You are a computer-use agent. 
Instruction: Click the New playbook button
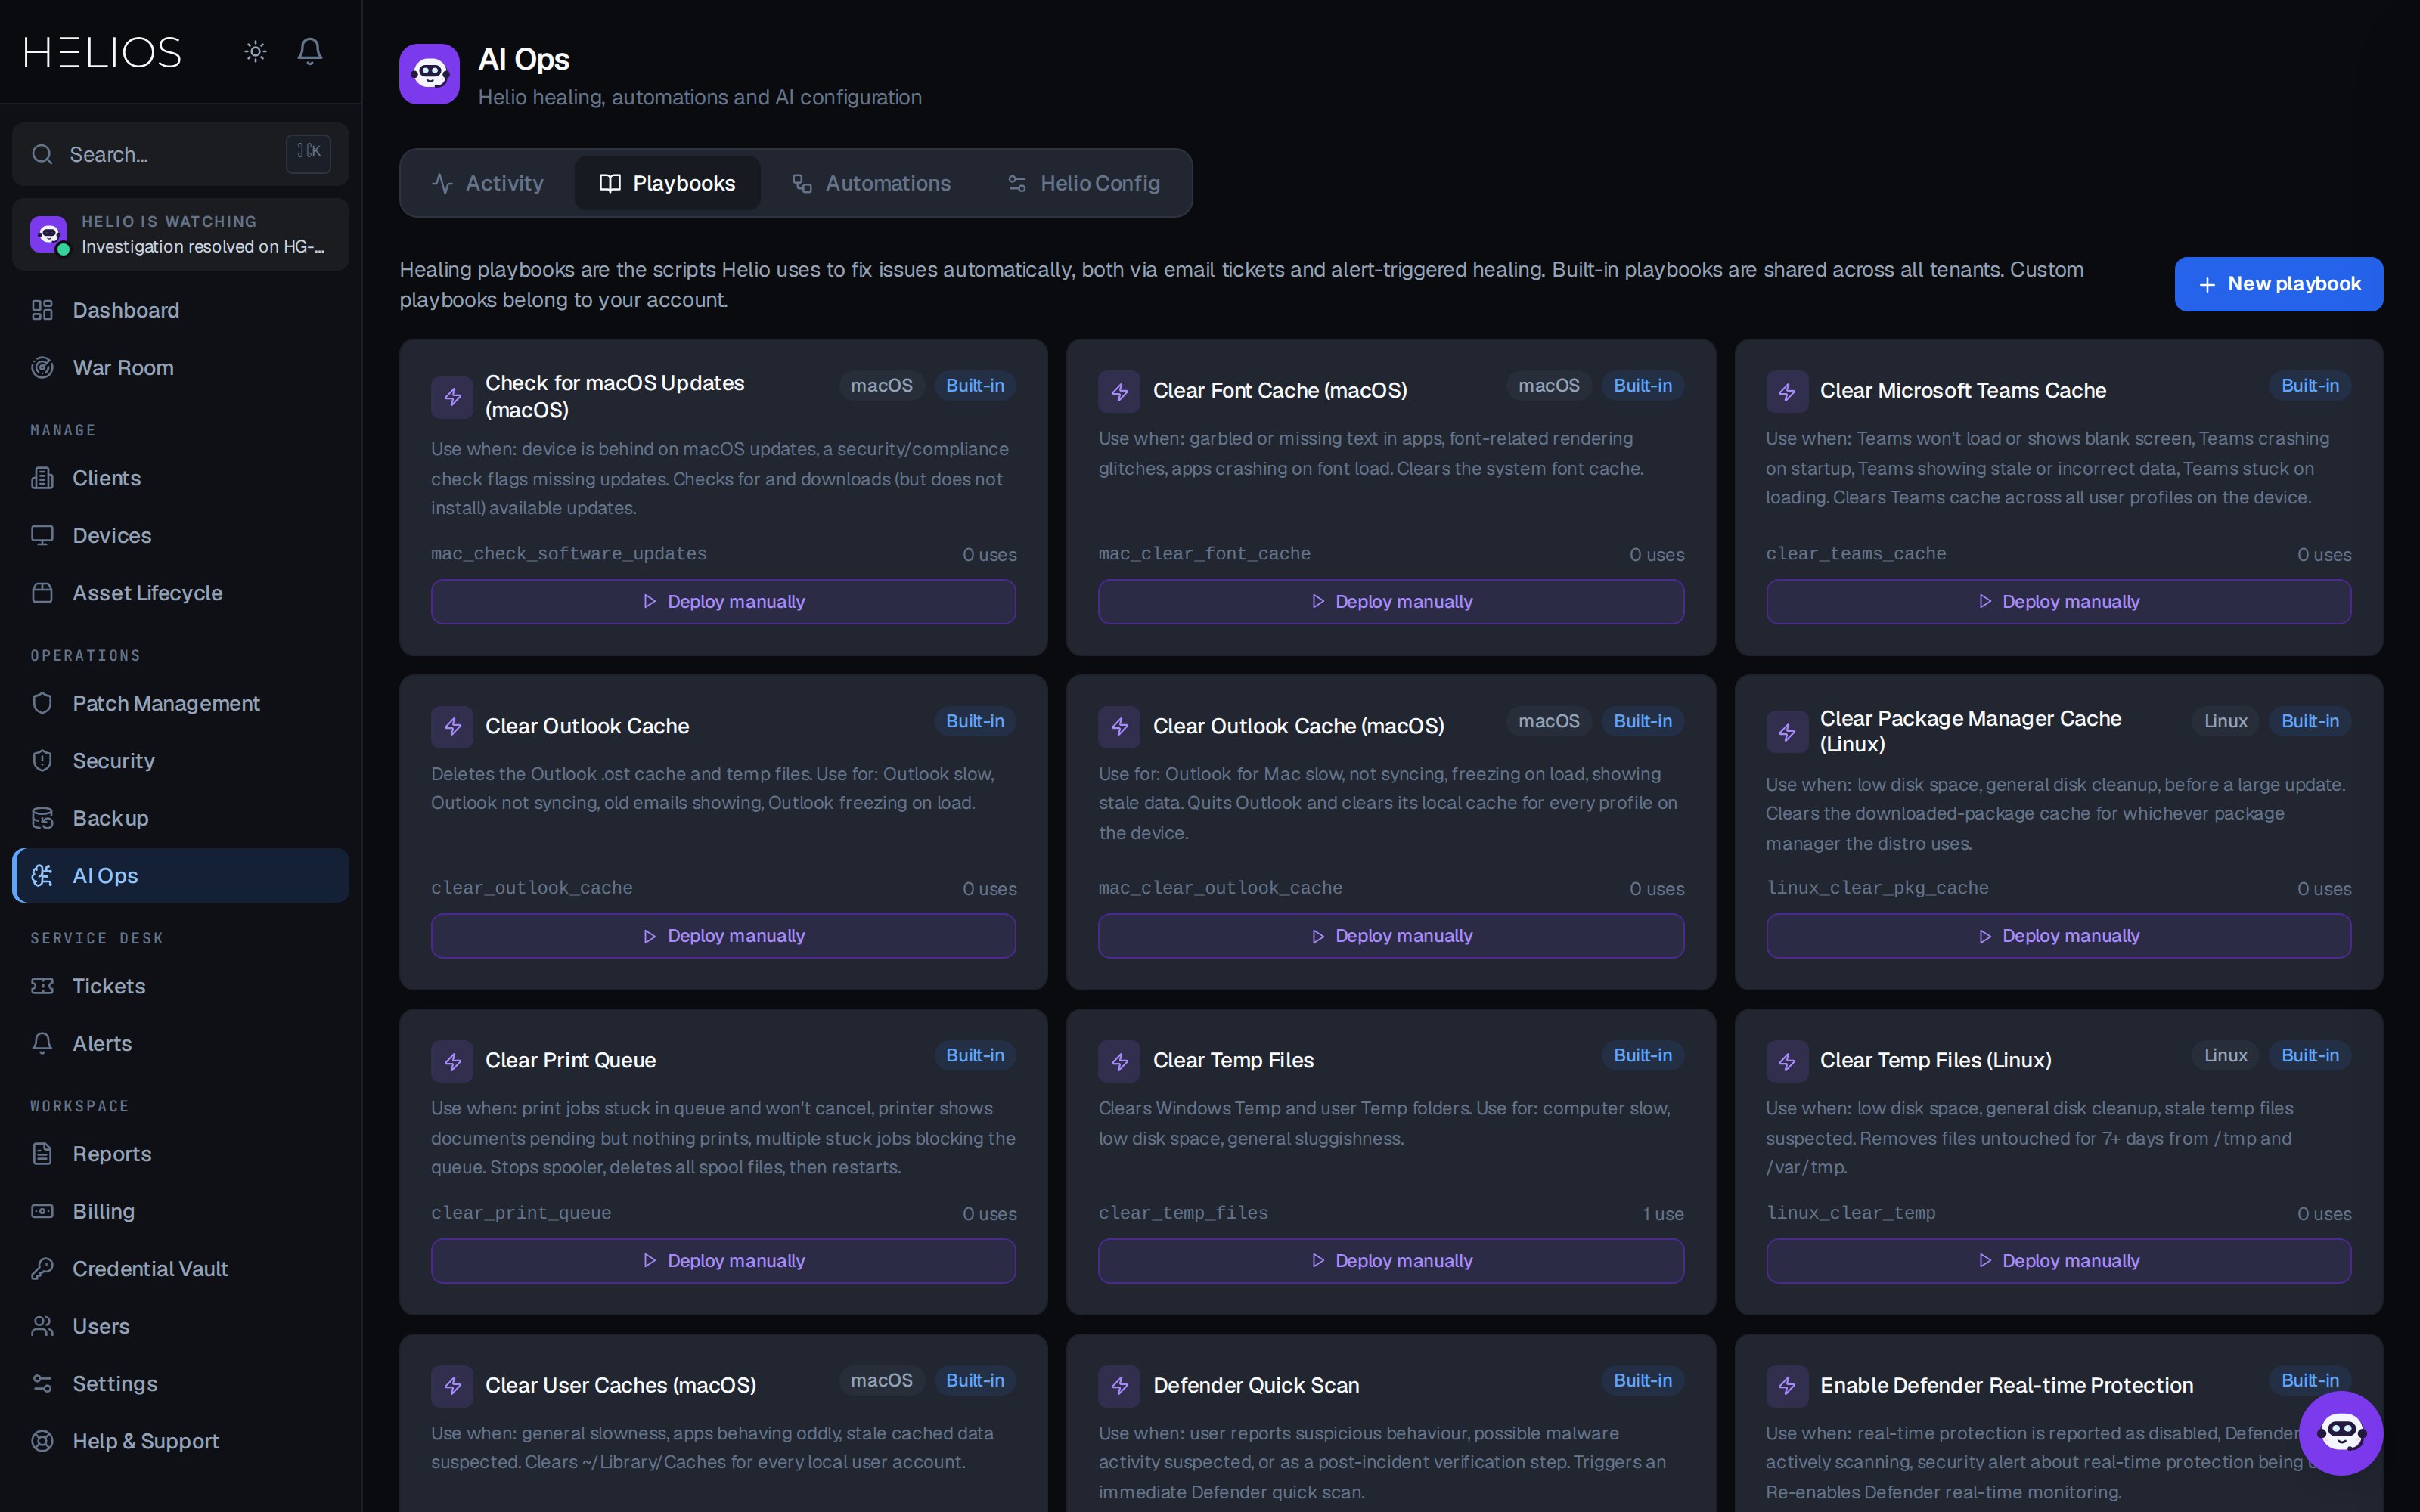[2278, 284]
